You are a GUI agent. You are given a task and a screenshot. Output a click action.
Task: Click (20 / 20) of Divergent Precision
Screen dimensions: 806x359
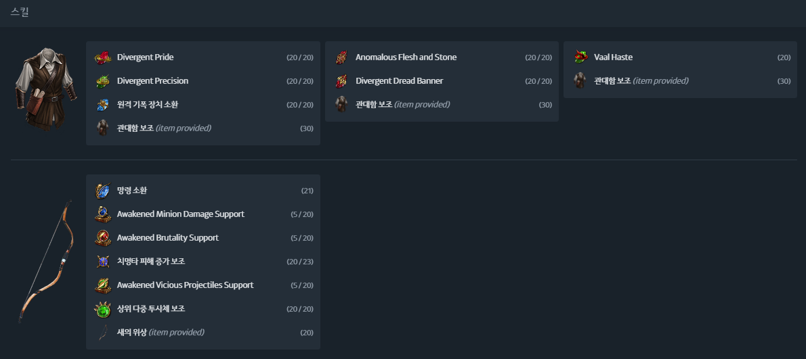point(300,81)
